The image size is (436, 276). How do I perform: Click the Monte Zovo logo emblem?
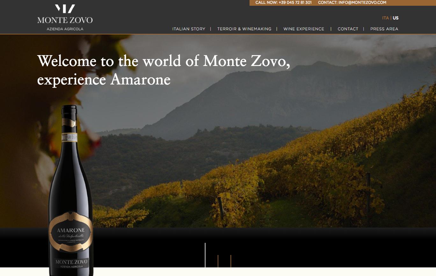click(x=65, y=9)
